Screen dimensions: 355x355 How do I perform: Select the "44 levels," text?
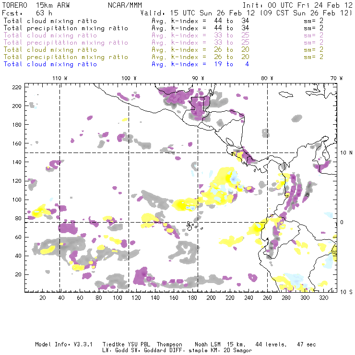pos(271,344)
